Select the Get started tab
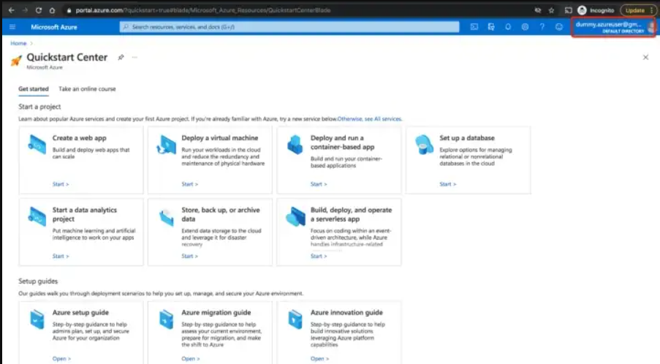 pyautogui.click(x=34, y=89)
